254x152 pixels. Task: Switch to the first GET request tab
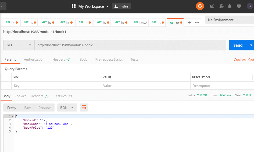click(11, 23)
